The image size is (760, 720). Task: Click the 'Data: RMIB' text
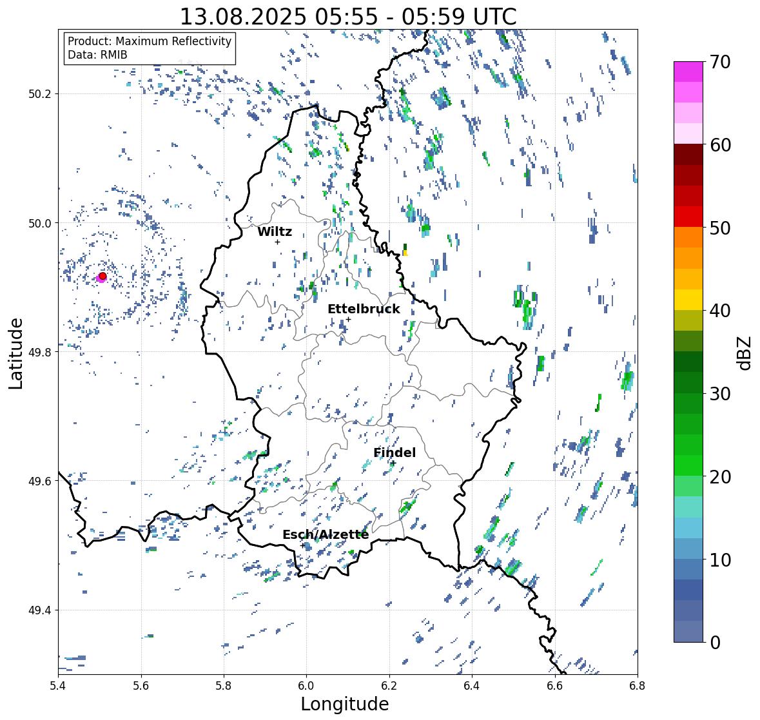(x=97, y=55)
